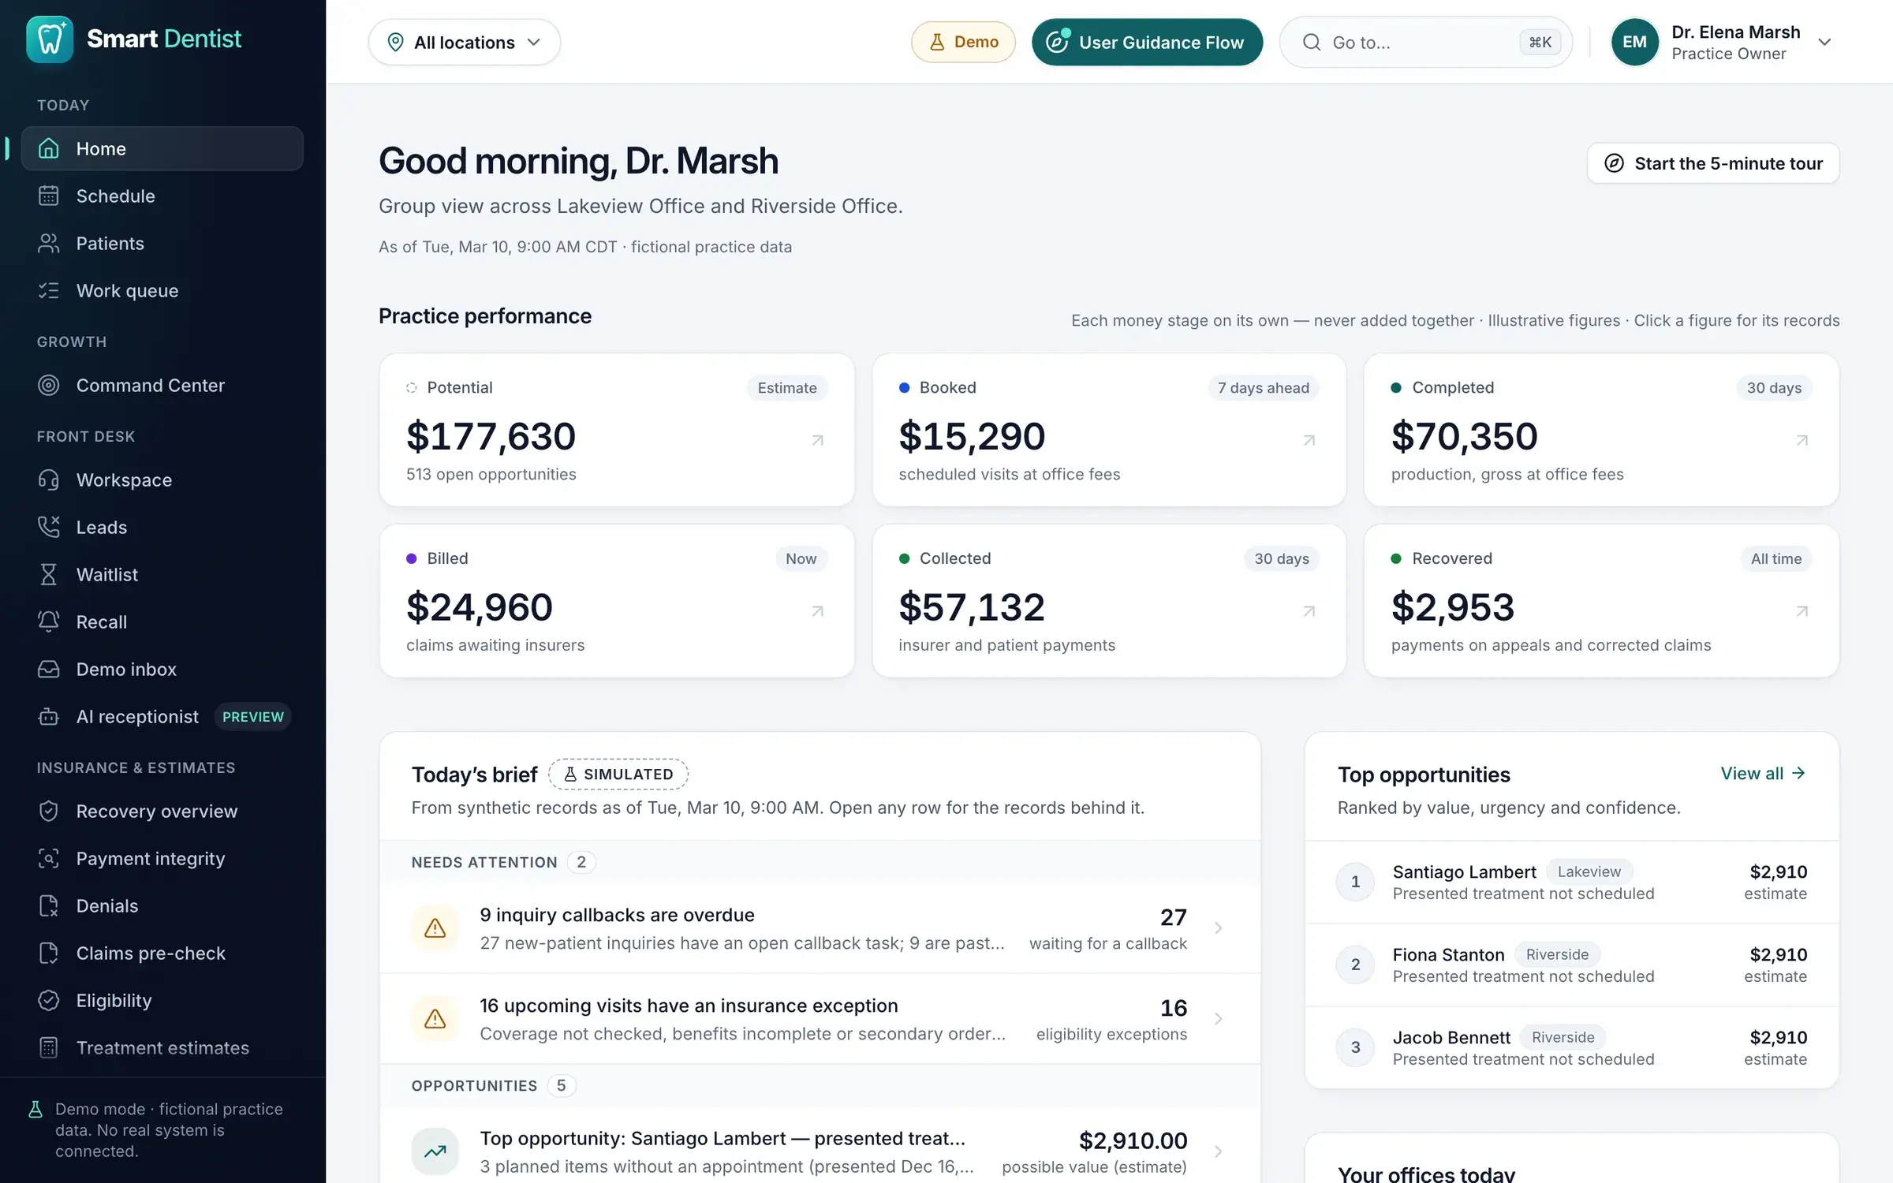Click arrow icon on Recovered card
This screenshot has height=1183, width=1893.
pos(1802,611)
